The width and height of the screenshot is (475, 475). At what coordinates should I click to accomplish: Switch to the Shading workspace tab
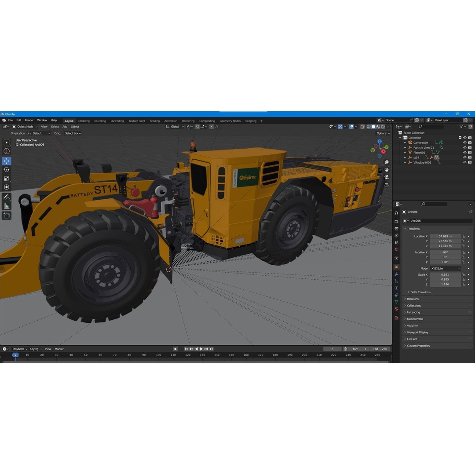click(x=154, y=121)
